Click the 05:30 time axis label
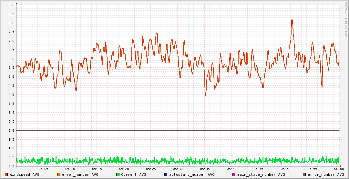 point(178,169)
